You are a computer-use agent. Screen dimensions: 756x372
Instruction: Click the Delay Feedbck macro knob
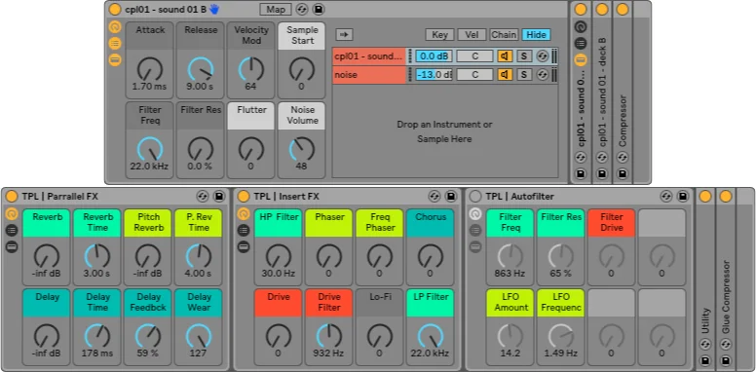(x=147, y=336)
